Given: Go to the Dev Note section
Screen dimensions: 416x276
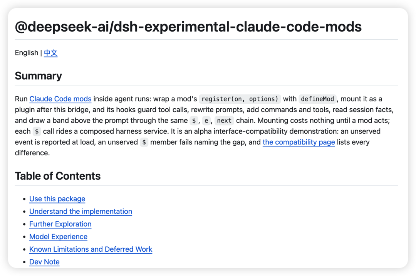Looking at the screenshot, I should (44, 262).
